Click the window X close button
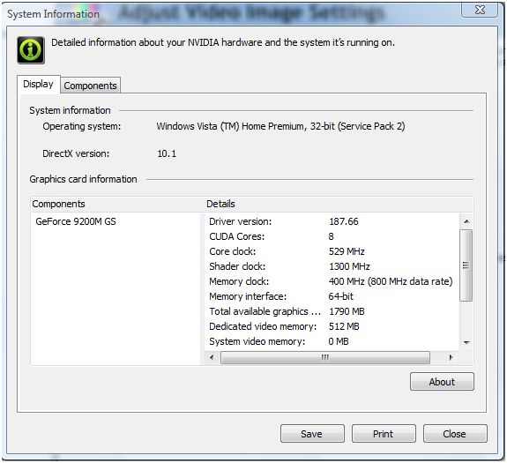The width and height of the screenshot is (507, 463). pos(480,10)
